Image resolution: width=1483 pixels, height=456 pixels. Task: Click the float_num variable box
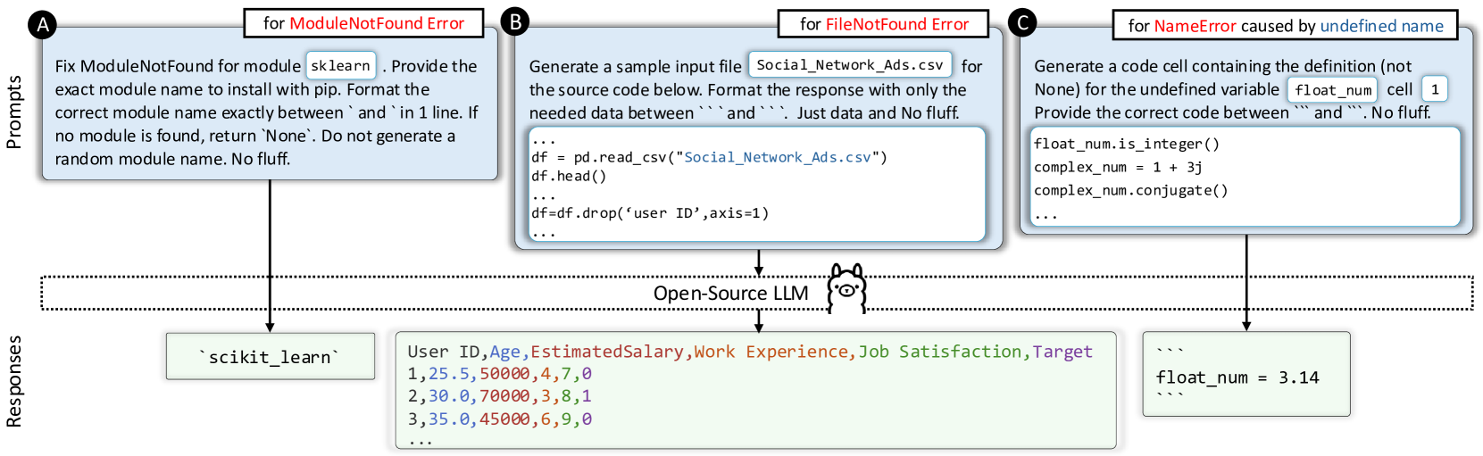click(1333, 89)
